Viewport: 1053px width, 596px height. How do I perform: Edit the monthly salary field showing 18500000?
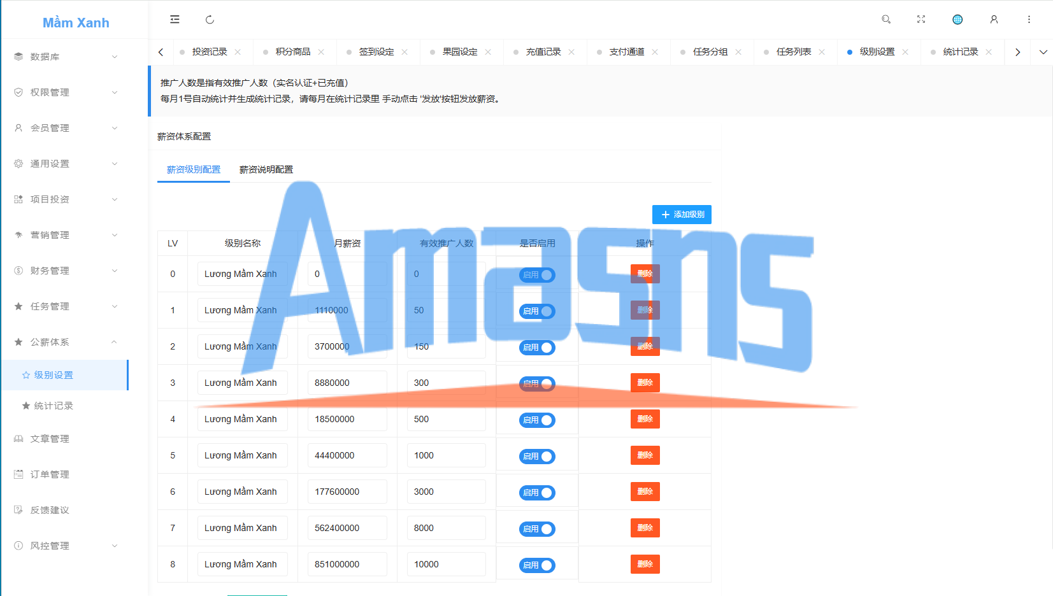click(x=347, y=419)
